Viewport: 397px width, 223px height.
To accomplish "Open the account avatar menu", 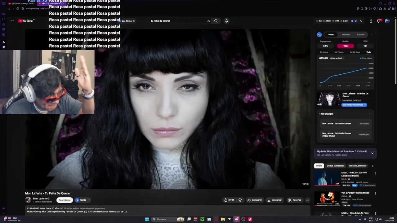I will 387,21.
